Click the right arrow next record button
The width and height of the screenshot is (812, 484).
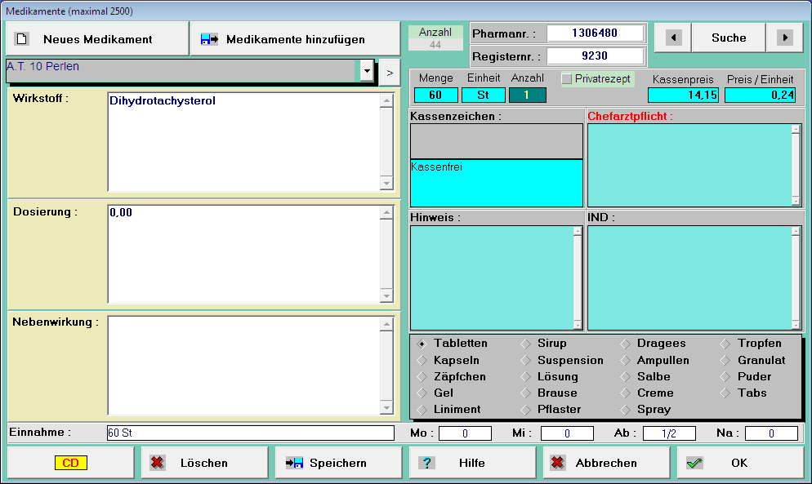pyautogui.click(x=784, y=38)
